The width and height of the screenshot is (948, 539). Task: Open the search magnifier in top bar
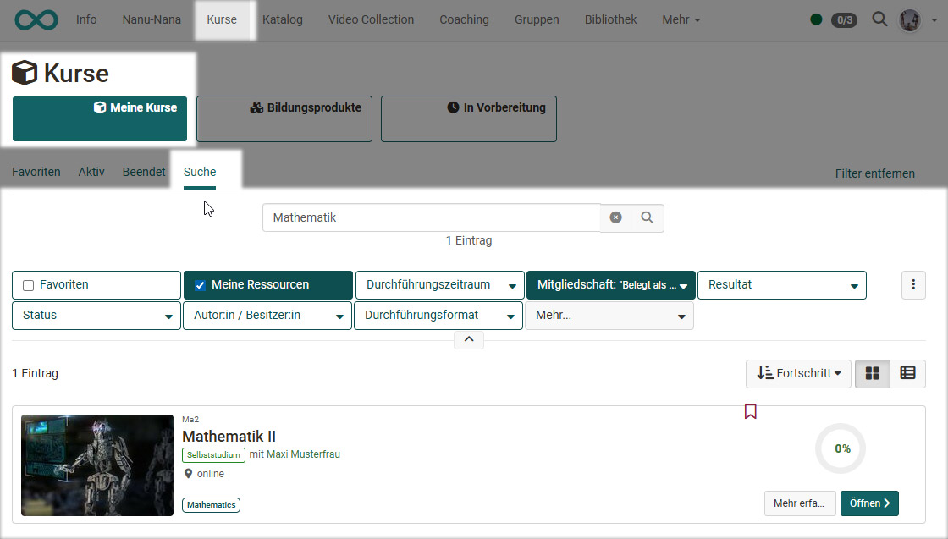click(x=880, y=19)
